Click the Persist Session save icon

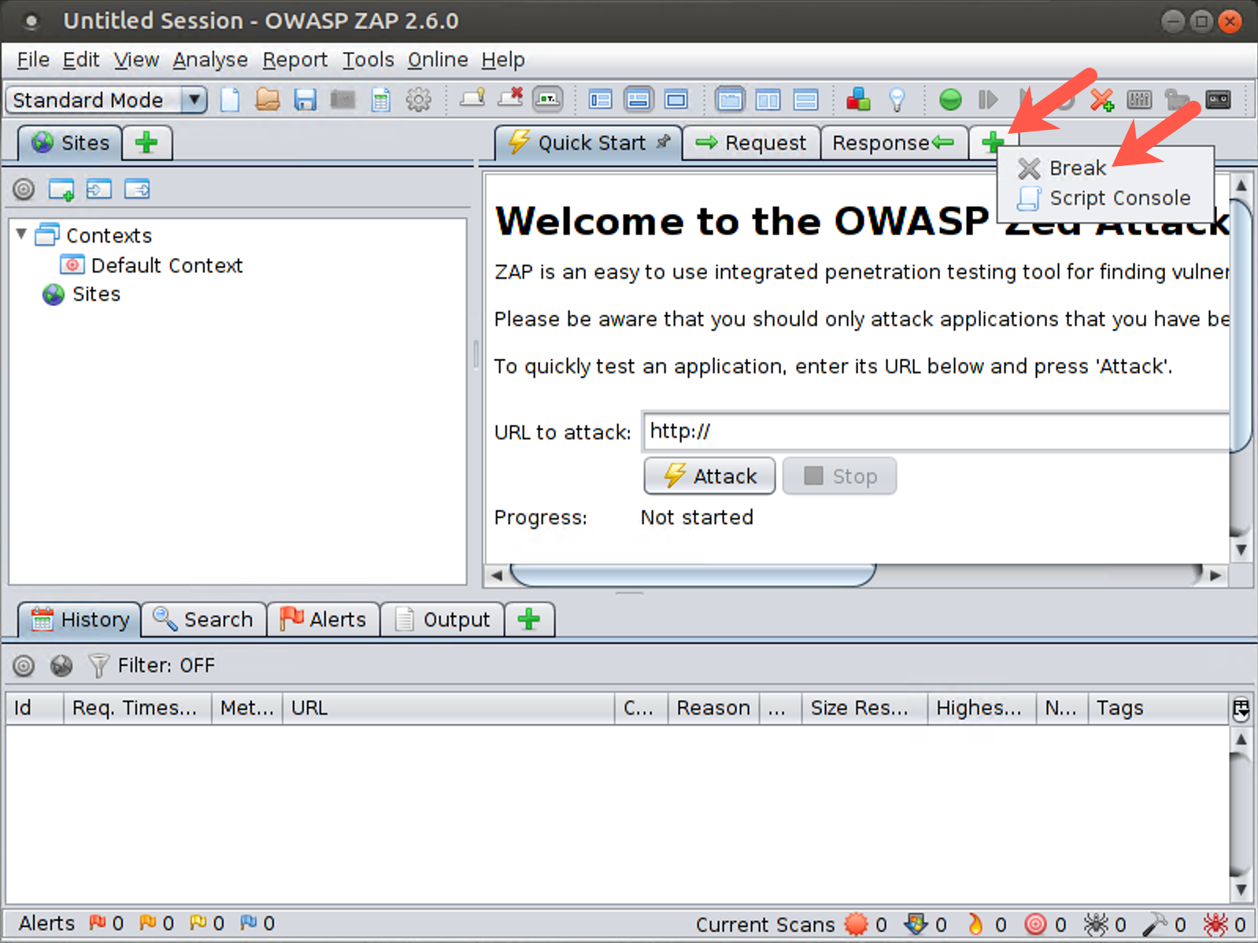(305, 100)
